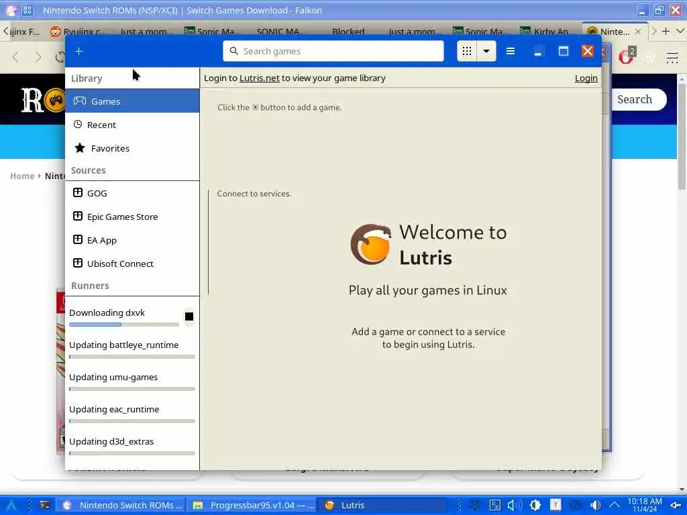Click the Lutris otter logo

[370, 244]
